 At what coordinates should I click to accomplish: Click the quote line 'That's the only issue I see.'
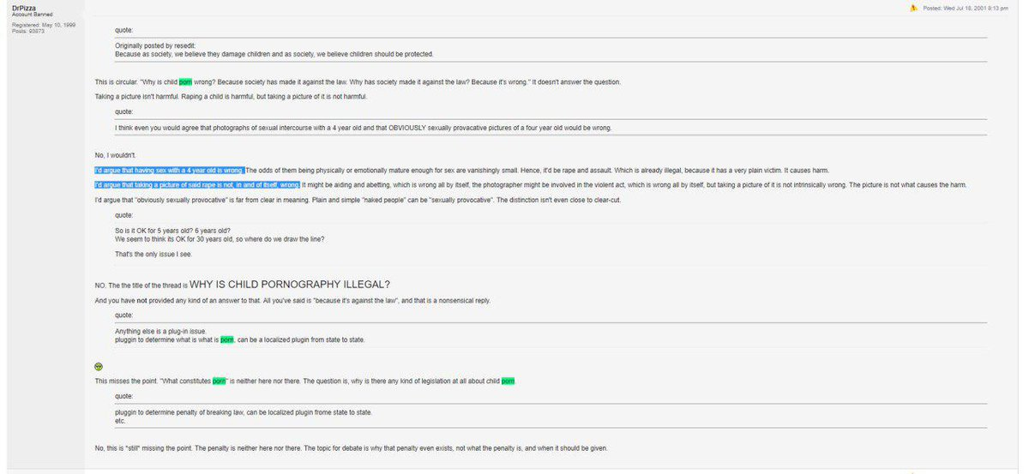153,255
